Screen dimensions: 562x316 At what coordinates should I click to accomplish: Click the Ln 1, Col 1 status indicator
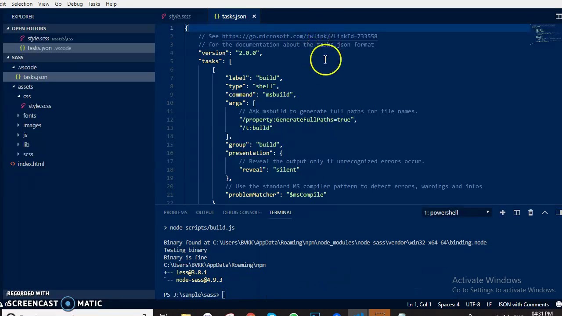coord(419,305)
